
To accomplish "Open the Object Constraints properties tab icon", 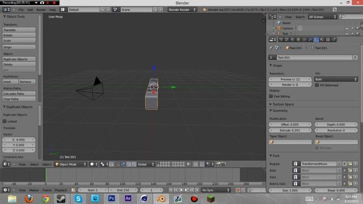I will pos(305,40).
